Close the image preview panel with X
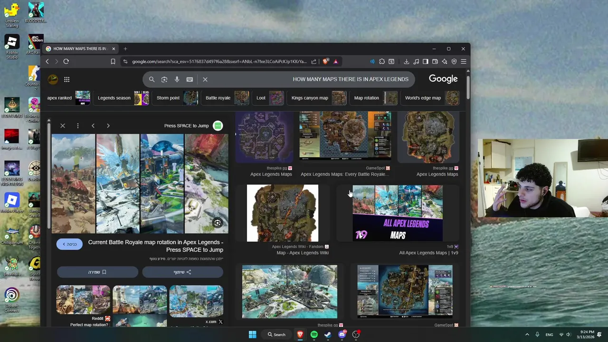The width and height of the screenshot is (608, 342). [x=63, y=126]
